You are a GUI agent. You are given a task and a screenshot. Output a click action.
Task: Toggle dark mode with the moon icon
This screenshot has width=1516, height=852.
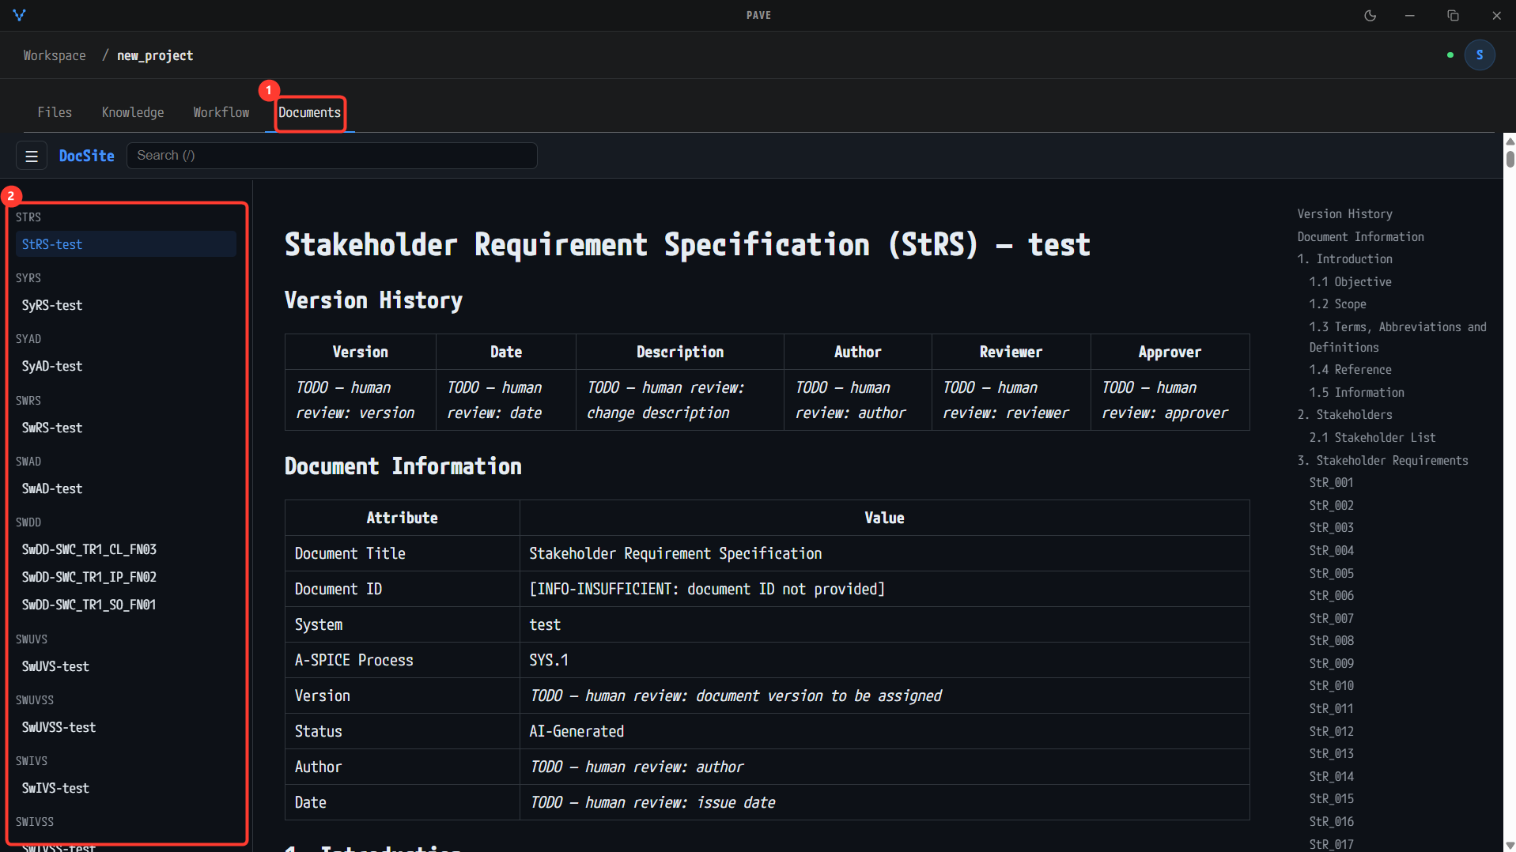coord(1370,15)
